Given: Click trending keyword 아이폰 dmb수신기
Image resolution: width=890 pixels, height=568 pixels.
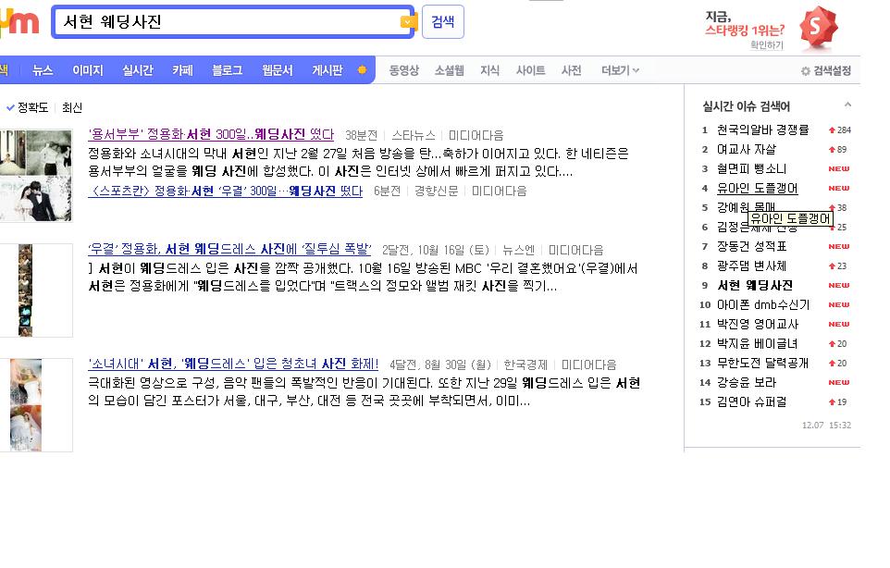Looking at the screenshot, I should click(x=763, y=304).
